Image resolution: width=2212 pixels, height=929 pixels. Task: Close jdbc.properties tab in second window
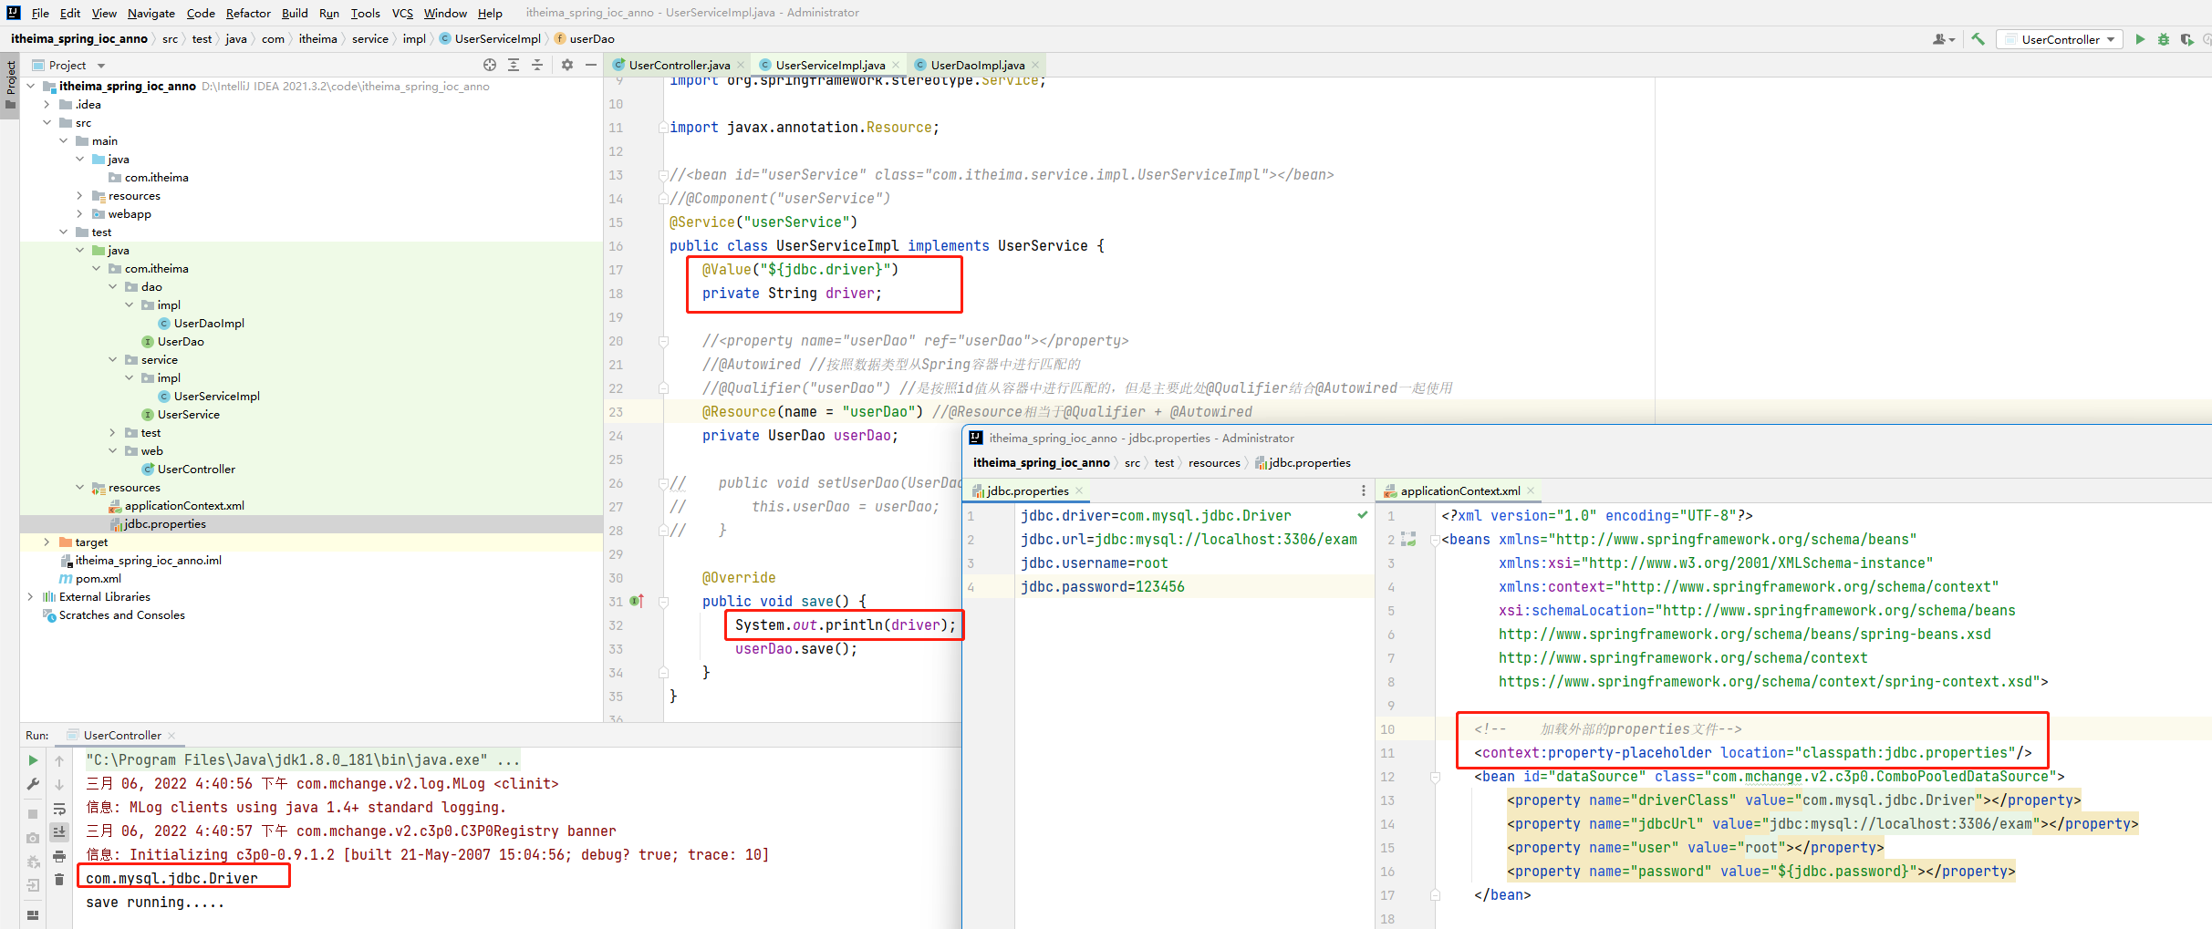pos(1079,490)
